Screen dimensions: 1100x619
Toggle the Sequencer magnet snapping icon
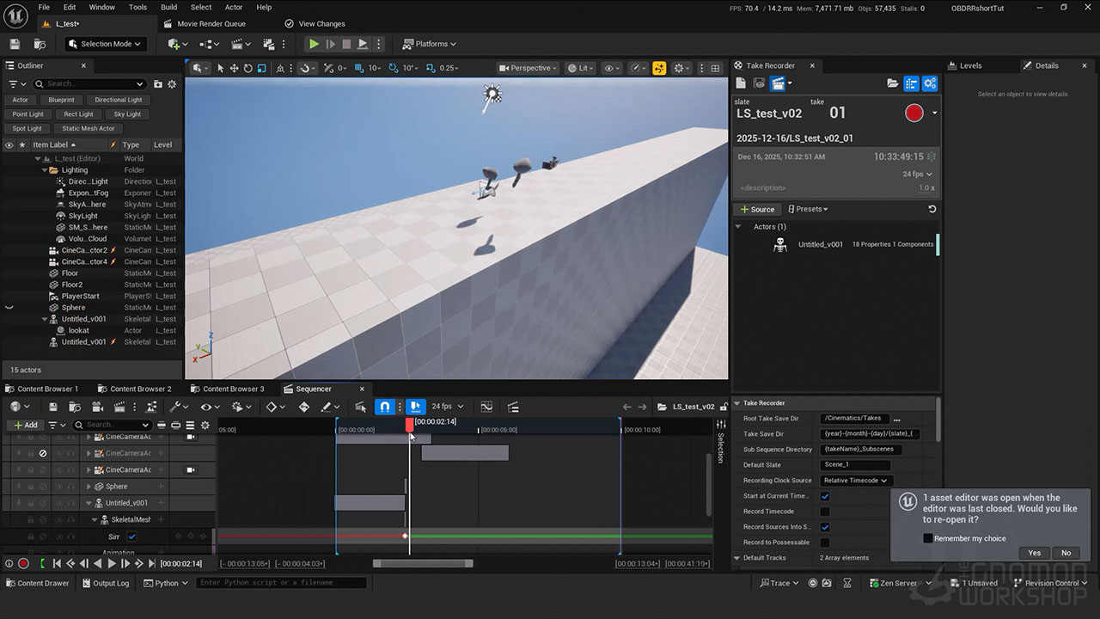pos(385,407)
